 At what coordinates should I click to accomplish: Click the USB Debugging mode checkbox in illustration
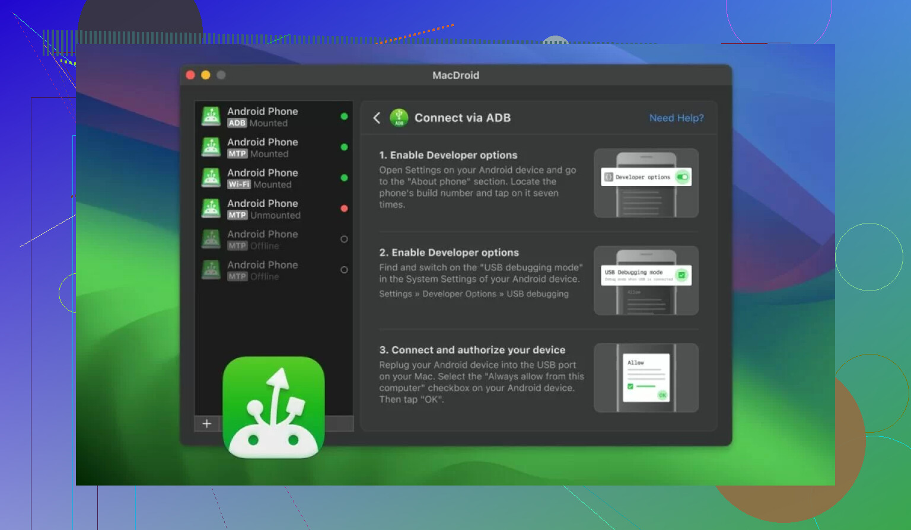pyautogui.click(x=682, y=275)
